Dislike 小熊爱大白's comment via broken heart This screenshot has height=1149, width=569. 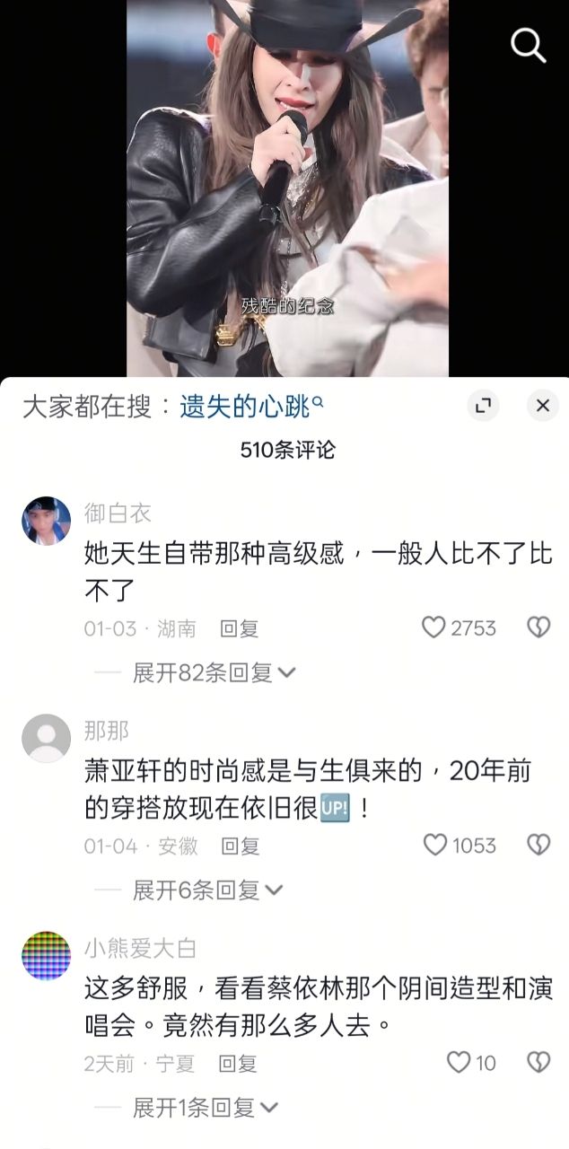coord(538,1063)
